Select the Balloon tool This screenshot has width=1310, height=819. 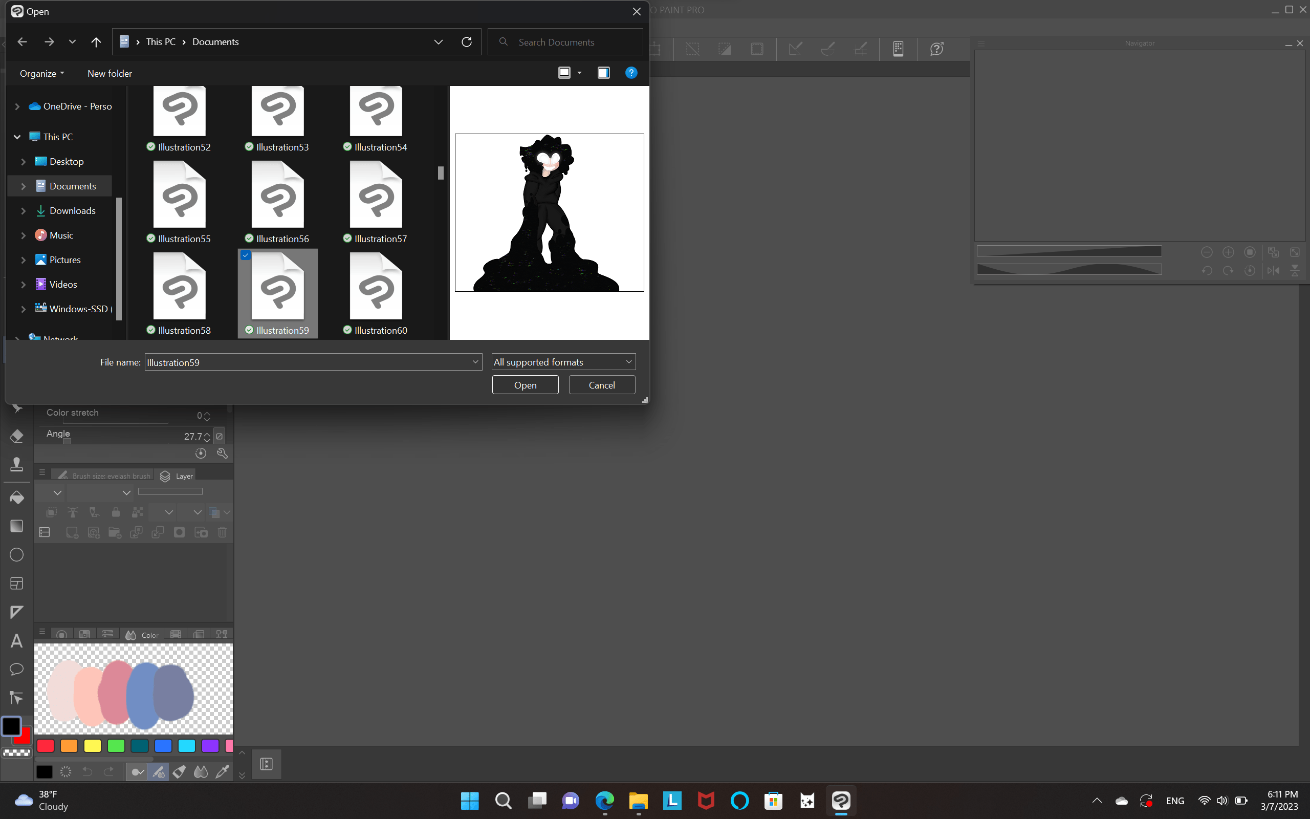(x=16, y=670)
